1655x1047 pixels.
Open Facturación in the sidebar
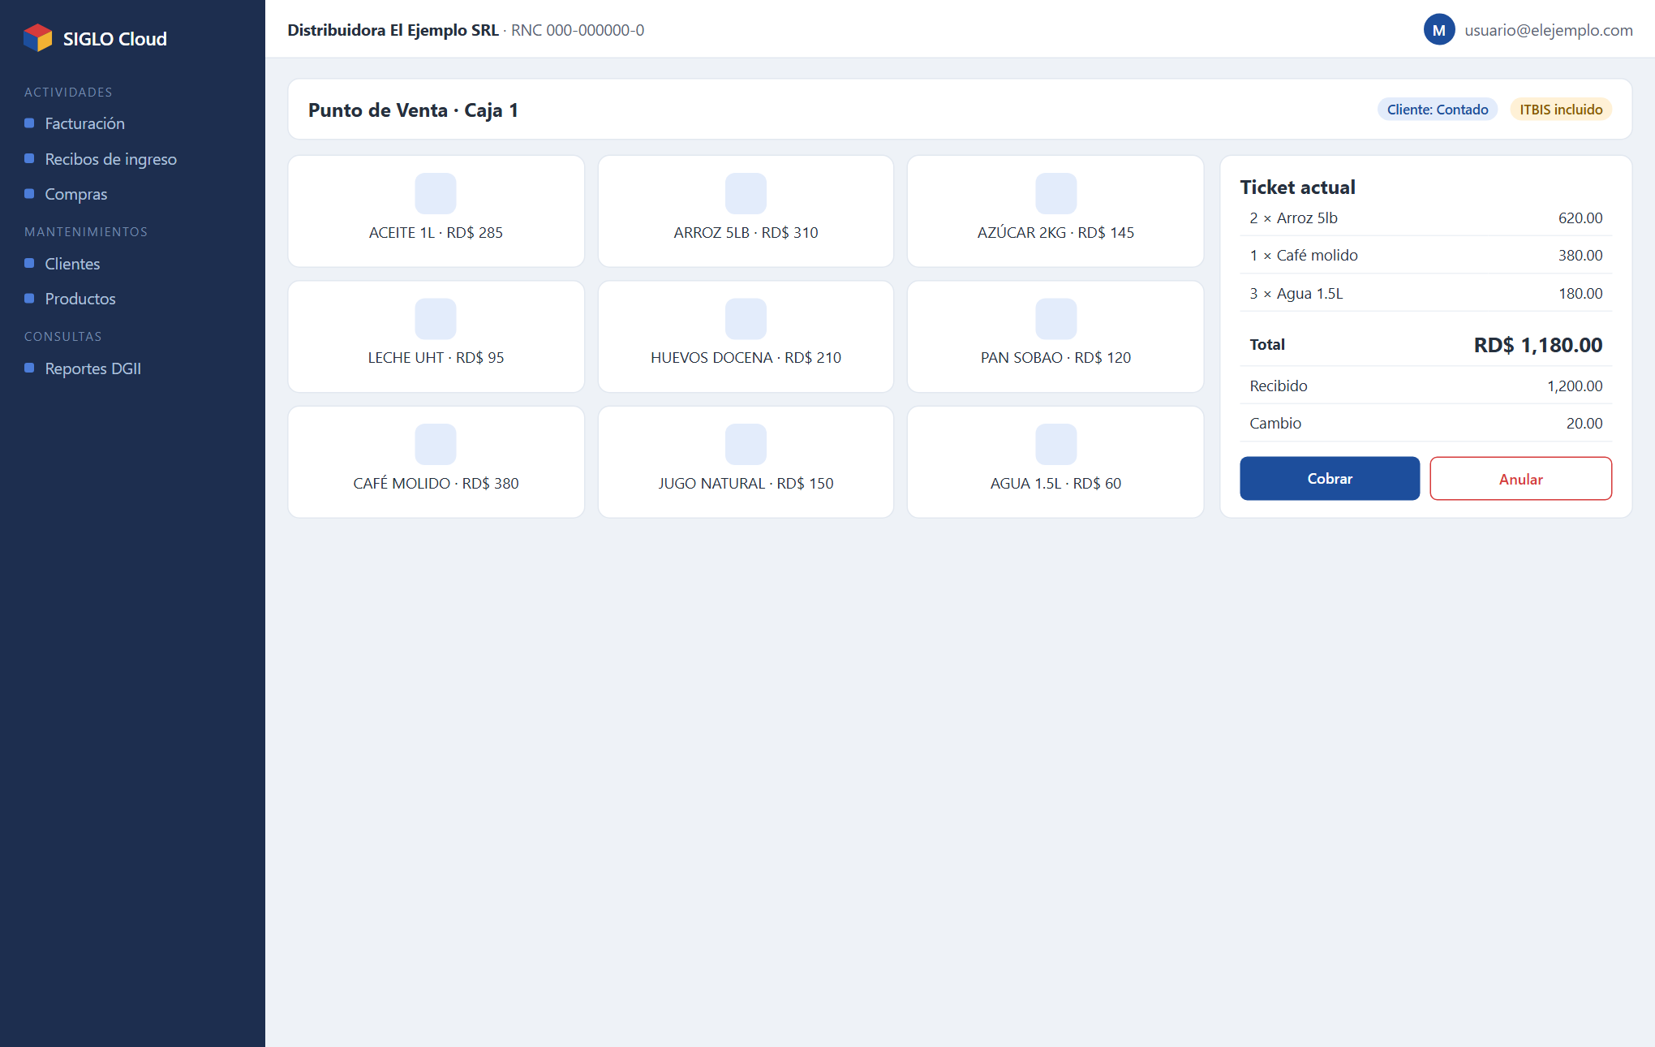(84, 123)
